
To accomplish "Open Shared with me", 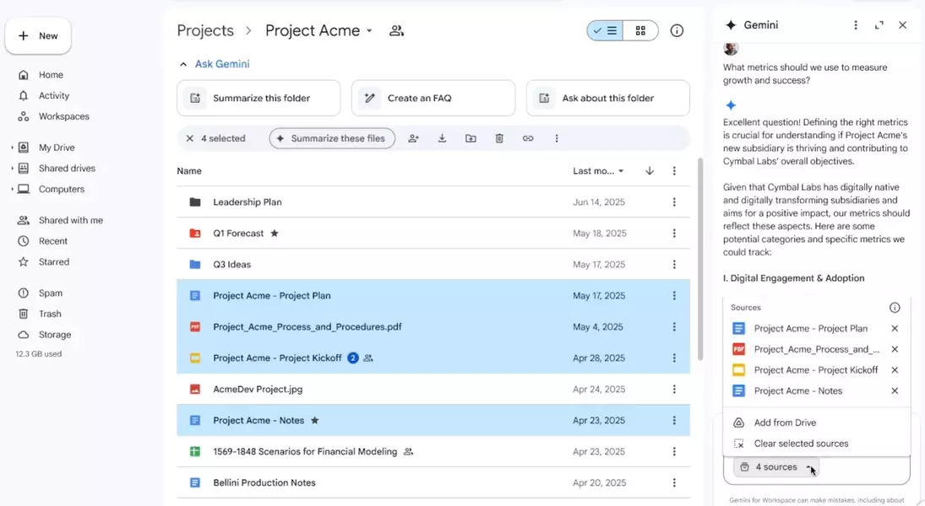I will tap(71, 220).
